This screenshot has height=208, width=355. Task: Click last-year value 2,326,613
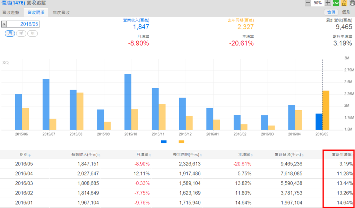[x=190, y=164]
